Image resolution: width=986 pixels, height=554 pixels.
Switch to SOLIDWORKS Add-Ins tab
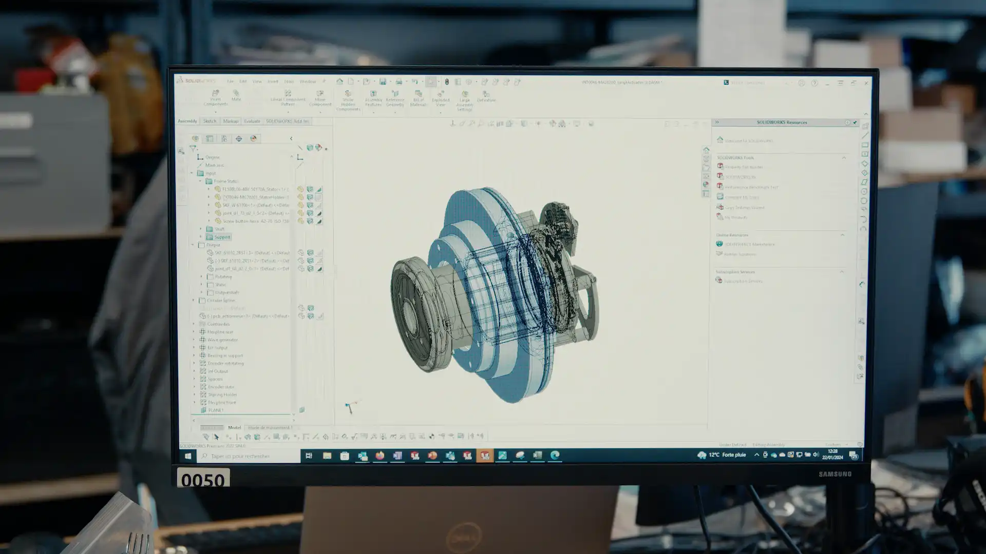click(x=287, y=122)
